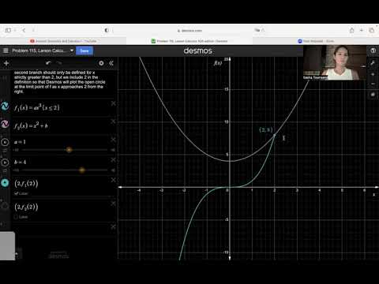Play animation for slider b
Image resolution: width=379 pixels, height=284 pixels.
pyautogui.click(x=5, y=163)
